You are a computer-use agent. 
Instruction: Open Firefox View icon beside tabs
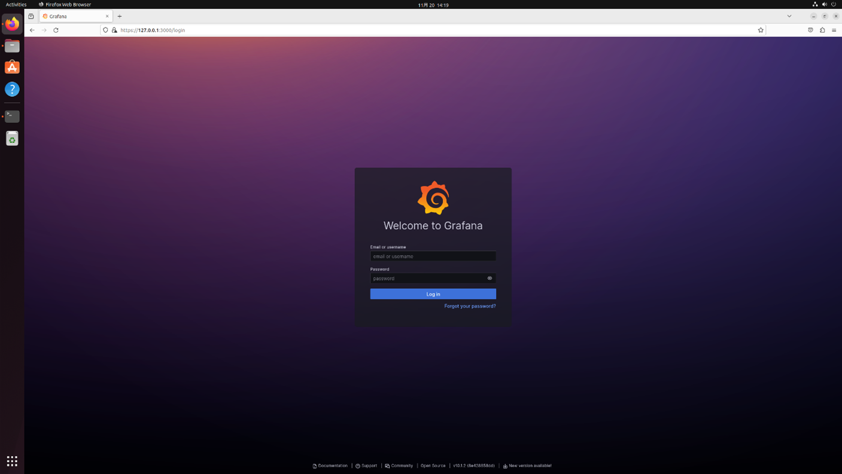click(x=31, y=16)
